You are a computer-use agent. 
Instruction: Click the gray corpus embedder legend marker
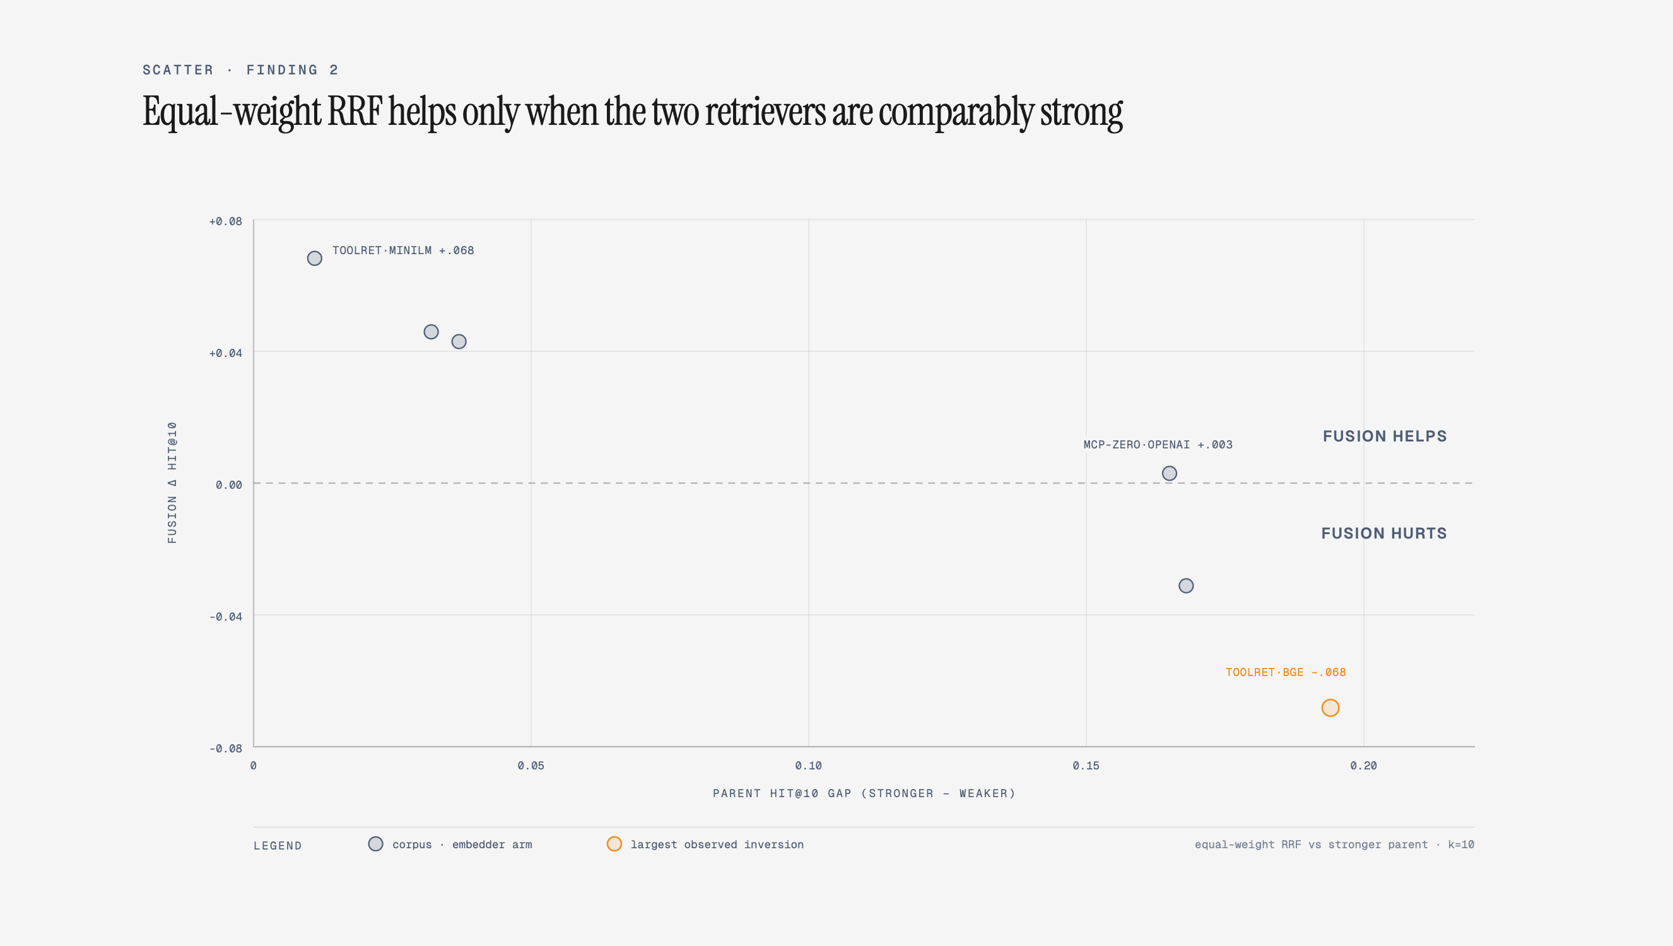tap(375, 843)
